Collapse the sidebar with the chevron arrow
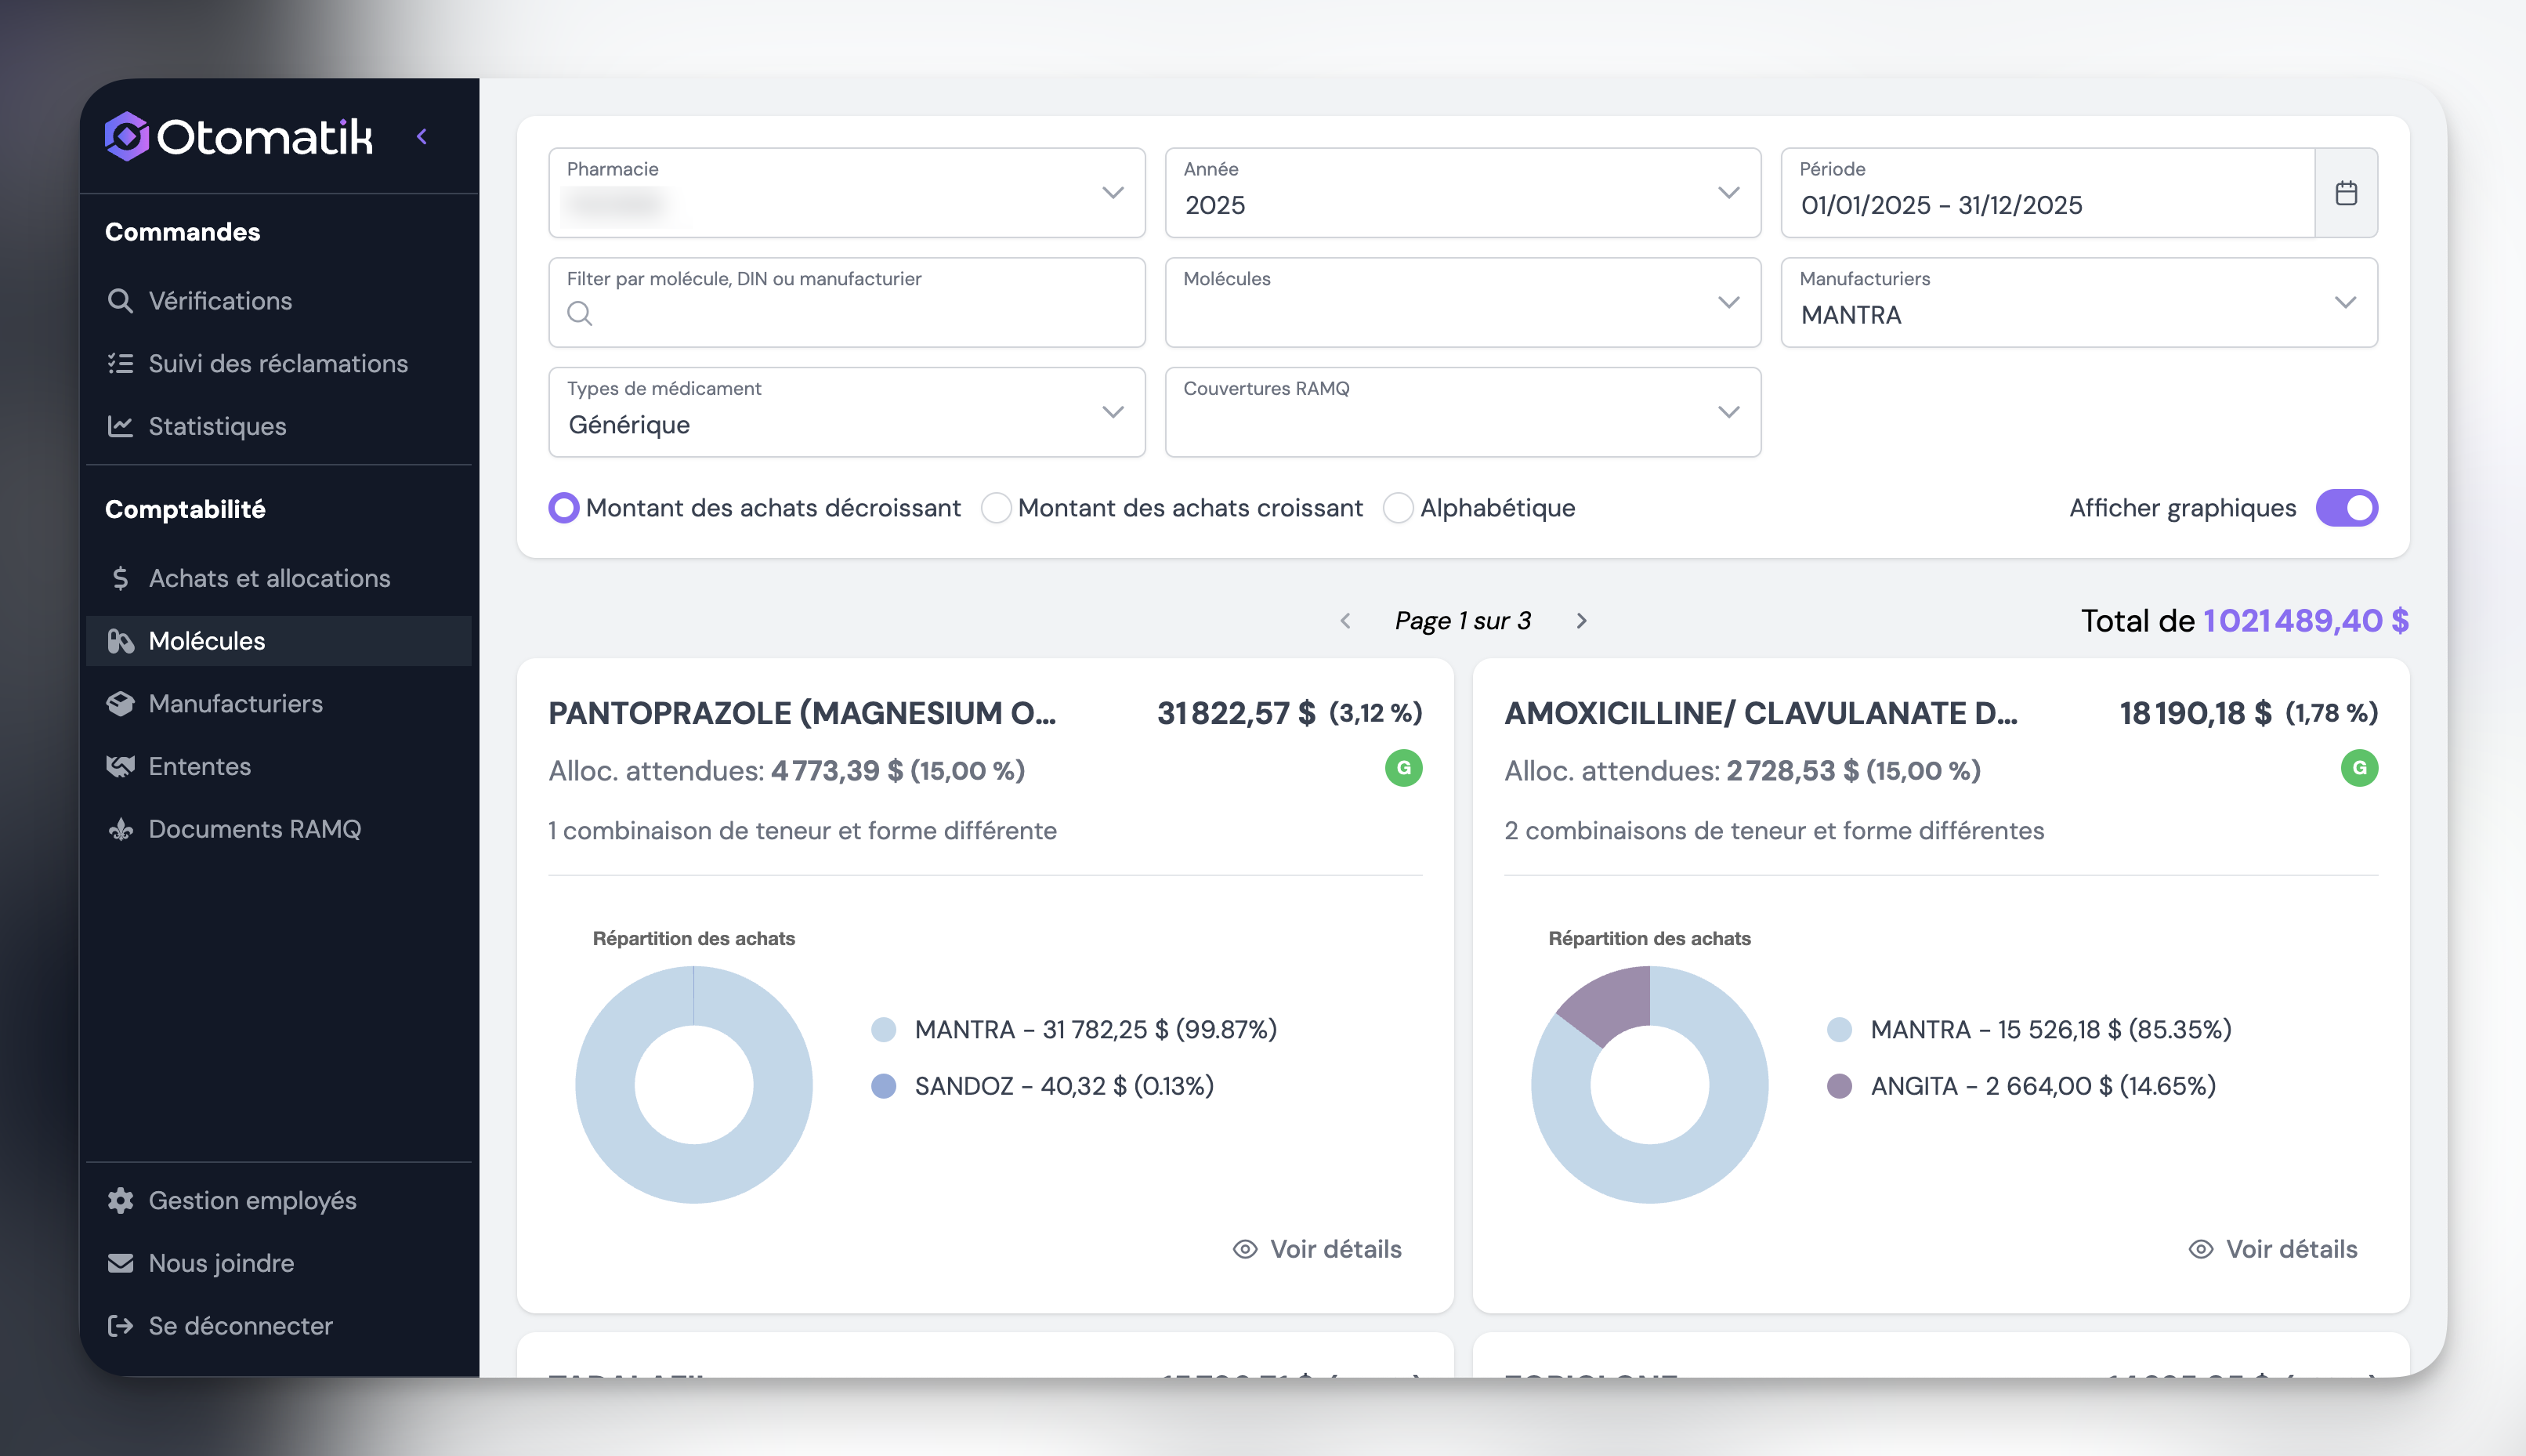The width and height of the screenshot is (2526, 1456). click(422, 137)
